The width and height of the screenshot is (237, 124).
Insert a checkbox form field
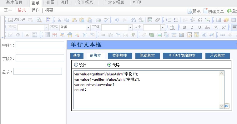coord(10,35)
